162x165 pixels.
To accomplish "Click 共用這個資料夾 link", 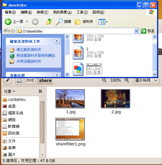I will pyautogui.click(x=29, y=61).
